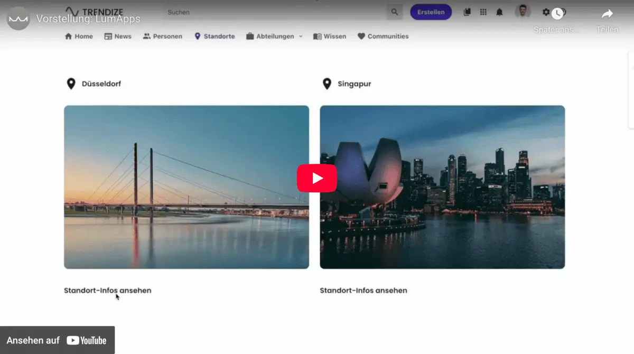Click the YouTube share arrow icon
634x354 pixels.
click(607, 14)
